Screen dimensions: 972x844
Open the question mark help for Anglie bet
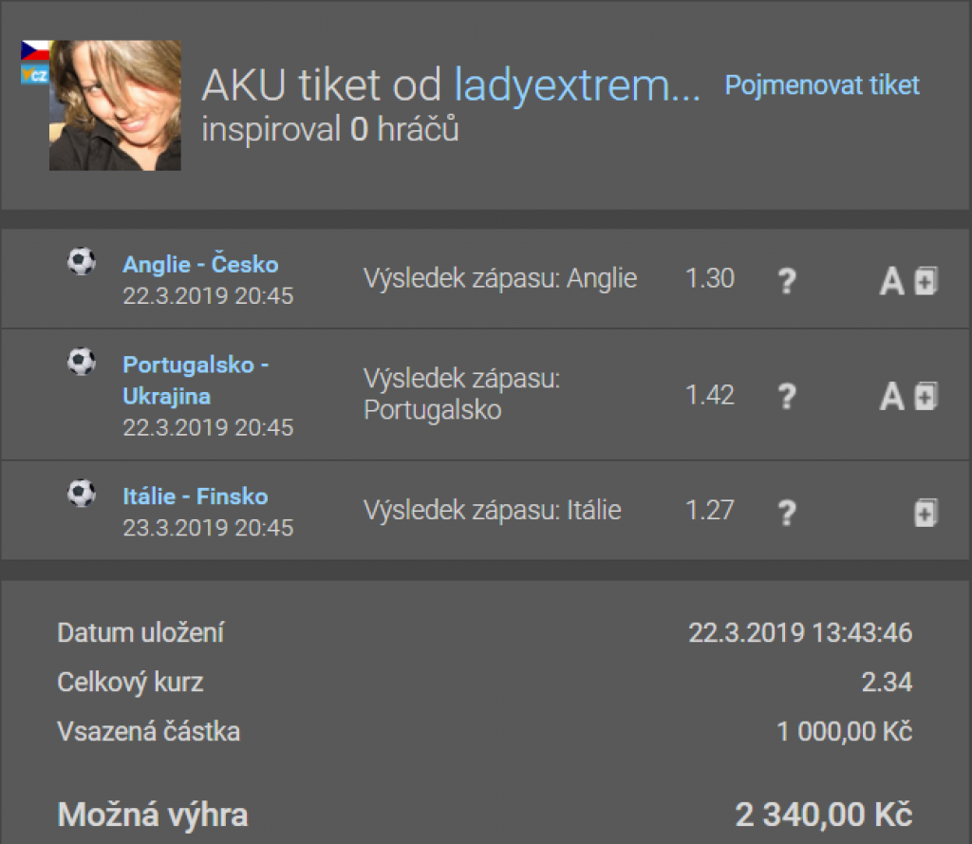pyautogui.click(x=786, y=281)
